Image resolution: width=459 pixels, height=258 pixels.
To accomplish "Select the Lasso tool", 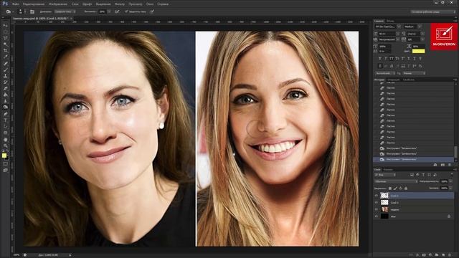I will 5,38.
